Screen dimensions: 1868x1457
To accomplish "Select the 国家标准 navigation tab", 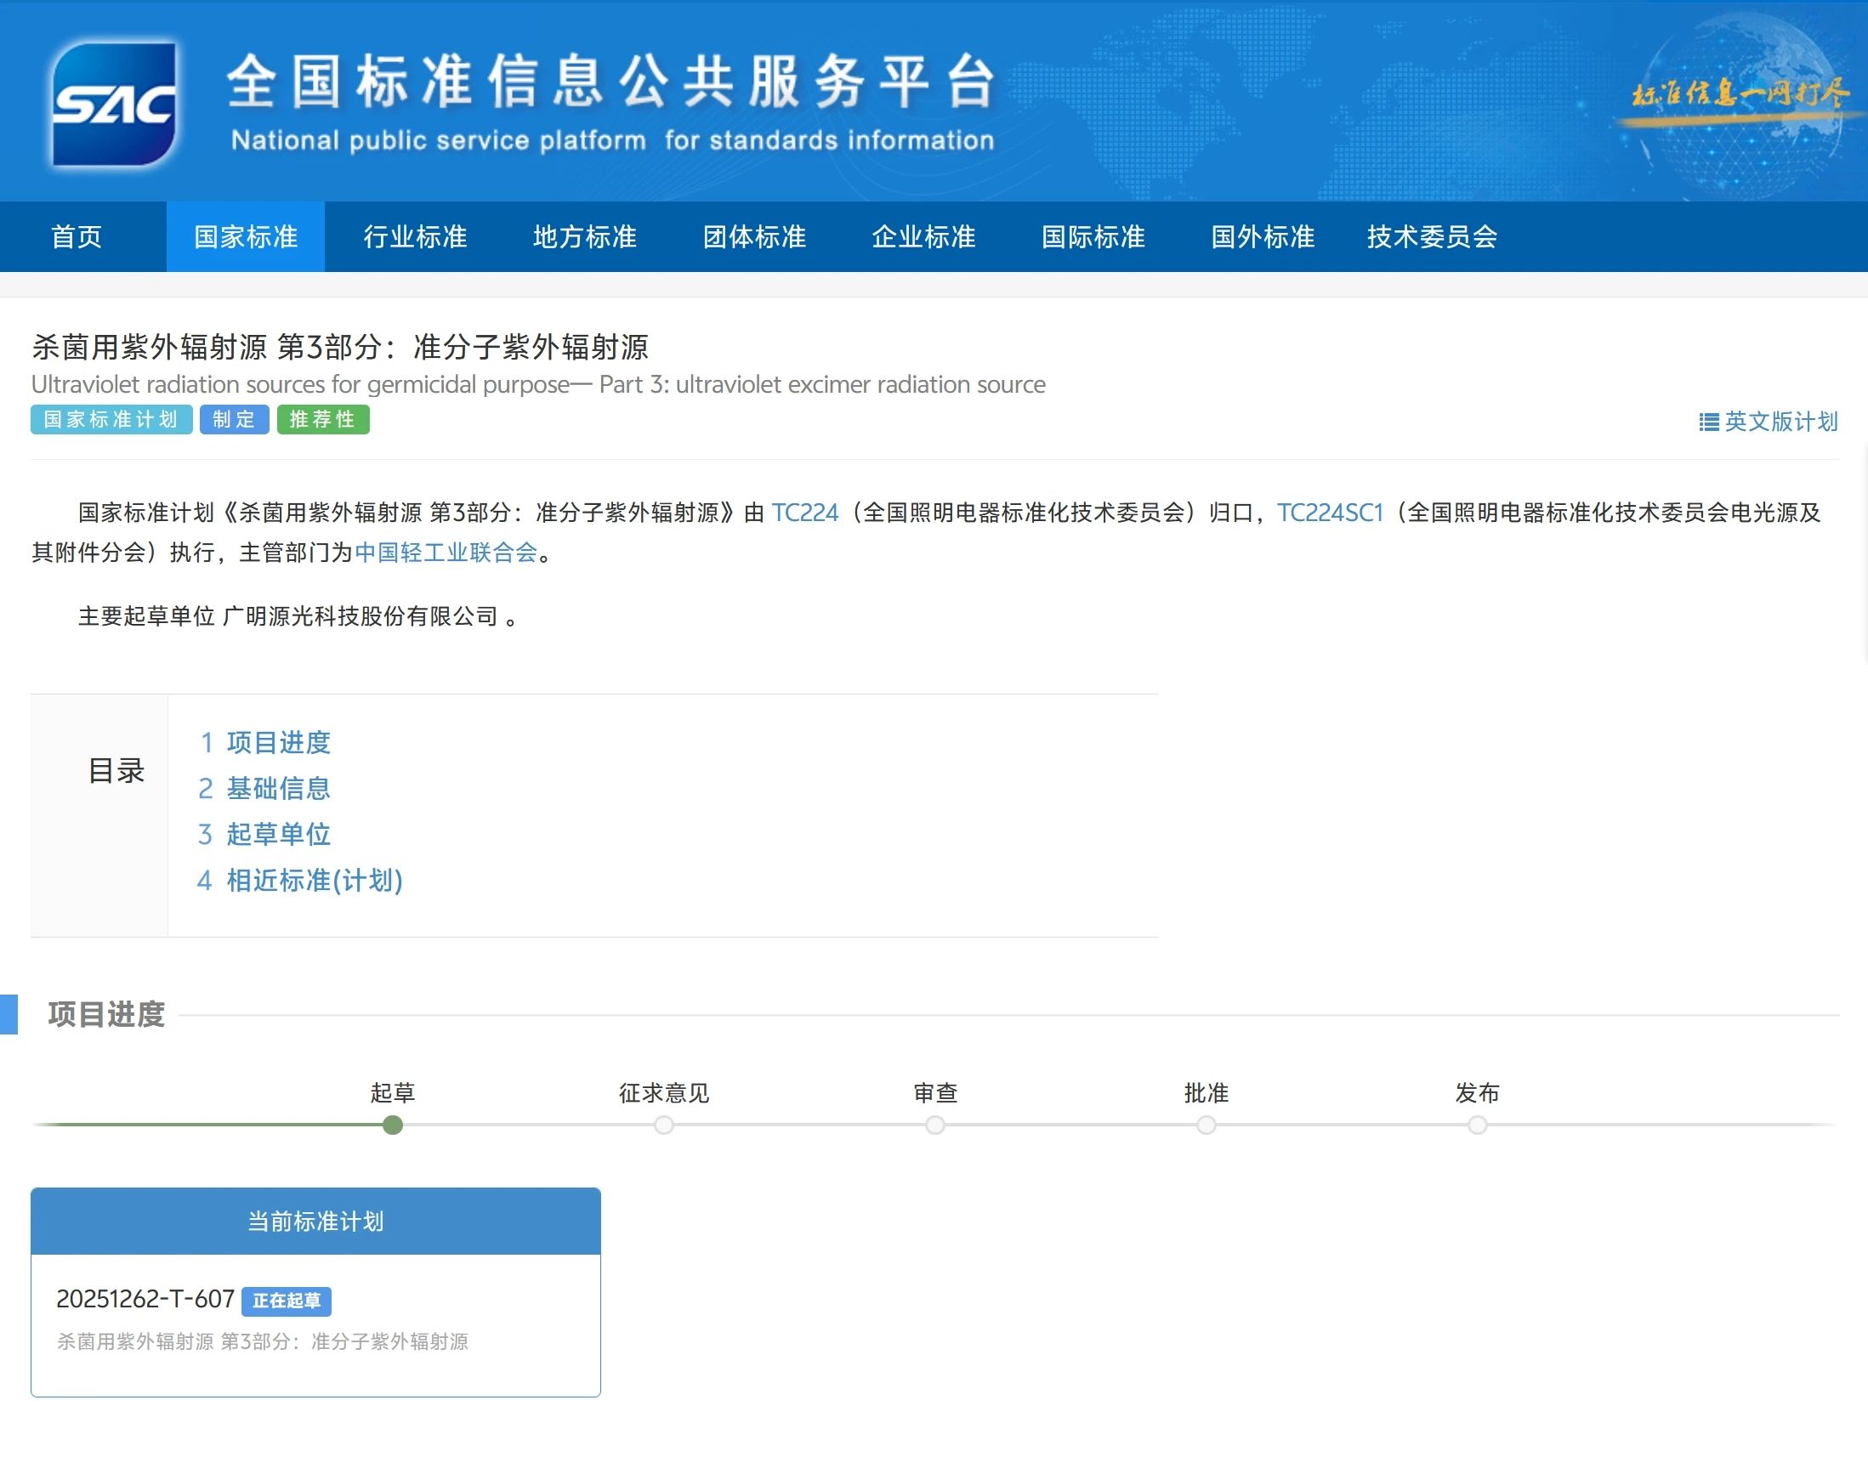I will point(246,237).
